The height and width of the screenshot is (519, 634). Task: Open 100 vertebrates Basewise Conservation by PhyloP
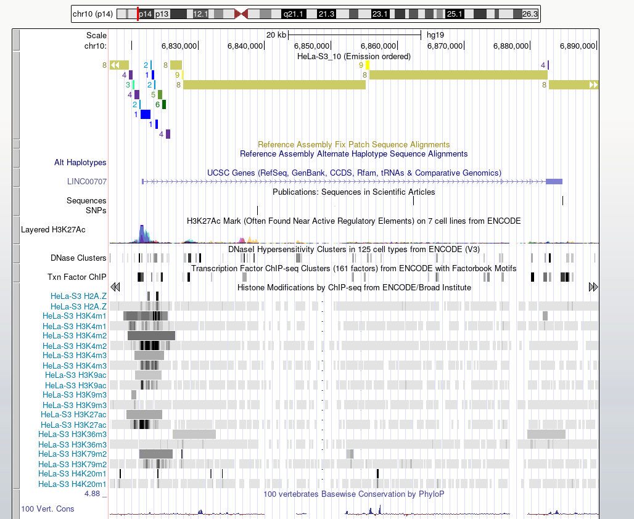[354, 494]
